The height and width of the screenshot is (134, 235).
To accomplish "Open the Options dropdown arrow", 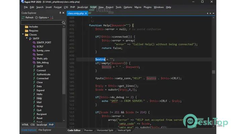I will [x=48, y=18].
